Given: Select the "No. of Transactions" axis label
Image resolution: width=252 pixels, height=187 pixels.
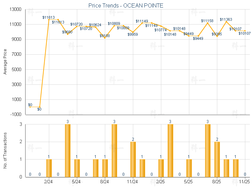Looking at the screenshot, I should point(5,151).
